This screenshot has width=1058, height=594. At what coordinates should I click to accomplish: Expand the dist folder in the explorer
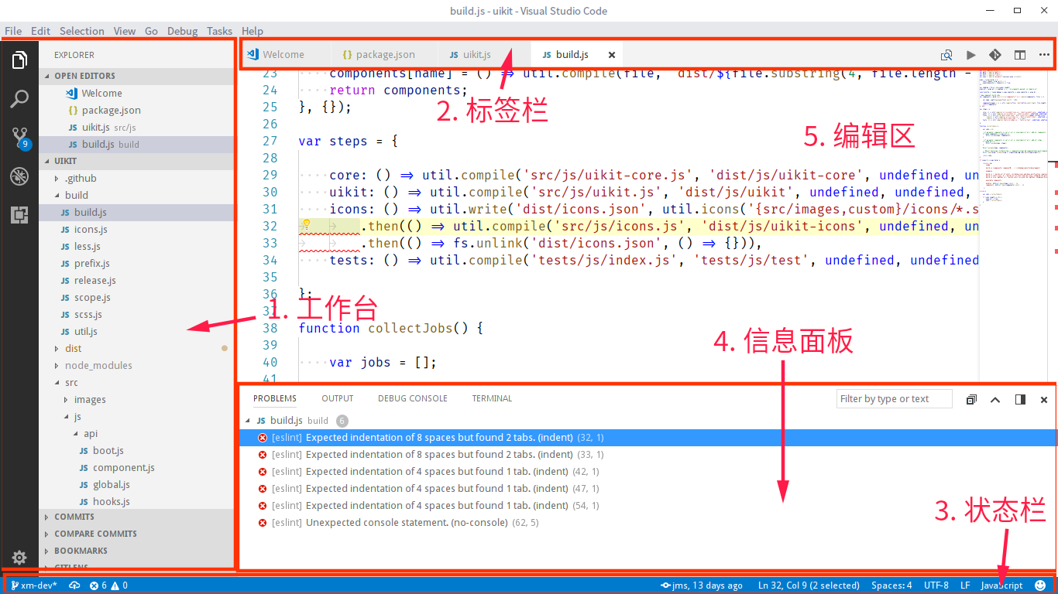point(74,348)
